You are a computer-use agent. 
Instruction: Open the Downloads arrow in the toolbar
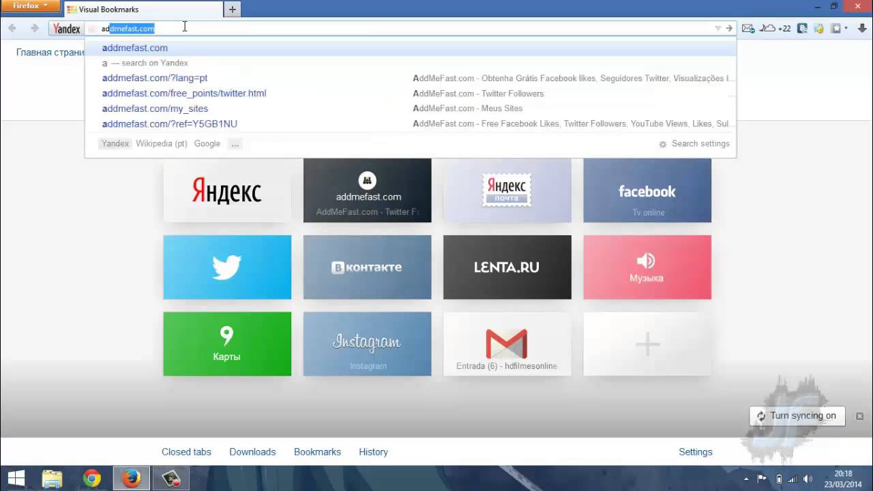click(862, 28)
